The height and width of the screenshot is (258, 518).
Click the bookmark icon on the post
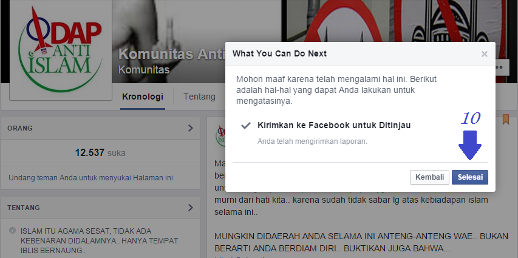pos(506,119)
